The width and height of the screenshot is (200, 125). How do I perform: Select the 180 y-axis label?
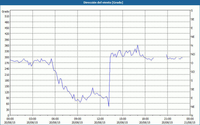pyautogui.click(x=7, y=80)
